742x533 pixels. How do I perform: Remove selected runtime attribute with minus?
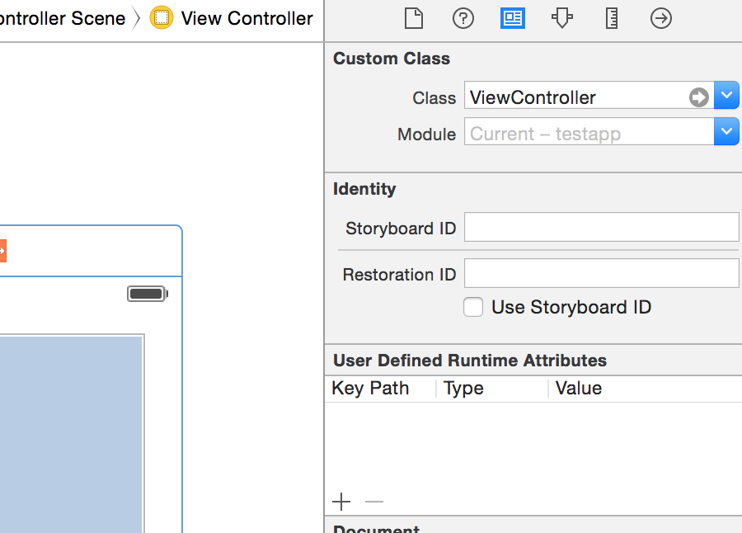(374, 502)
